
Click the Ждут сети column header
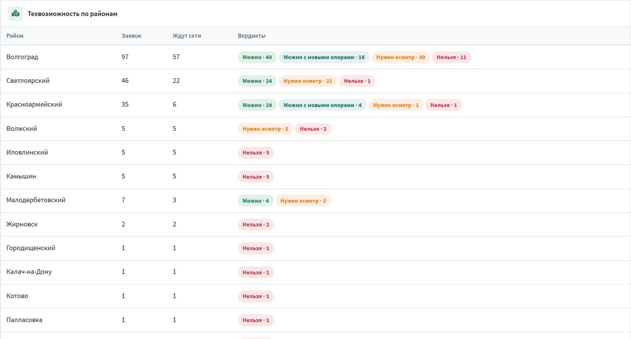coord(187,36)
